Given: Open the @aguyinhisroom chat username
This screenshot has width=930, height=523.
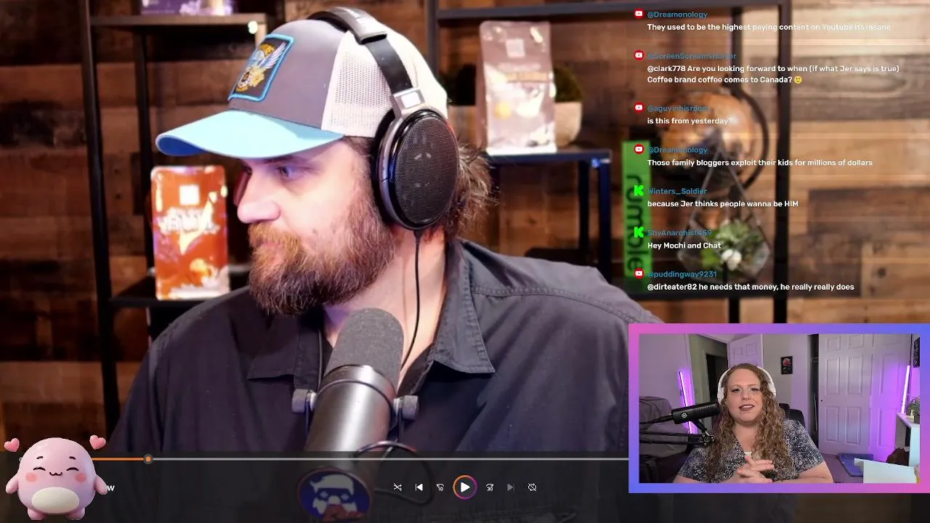Looking at the screenshot, I should [x=679, y=108].
